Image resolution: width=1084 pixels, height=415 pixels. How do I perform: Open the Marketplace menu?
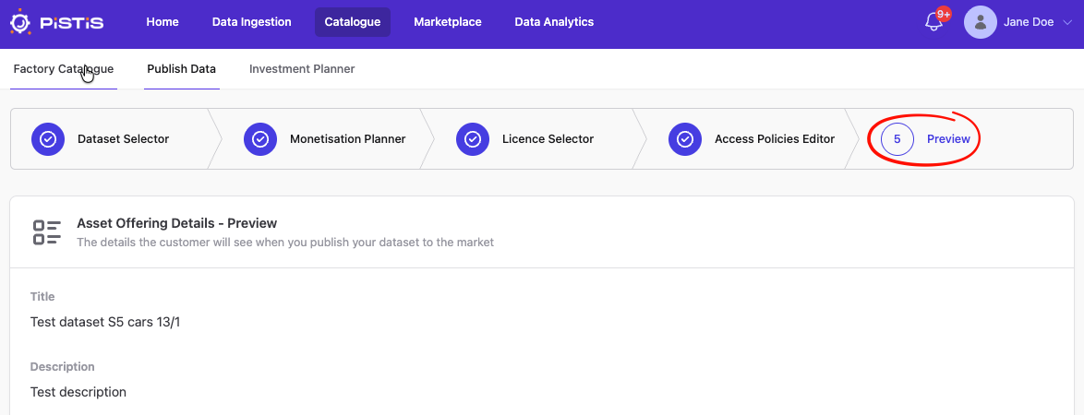click(447, 22)
